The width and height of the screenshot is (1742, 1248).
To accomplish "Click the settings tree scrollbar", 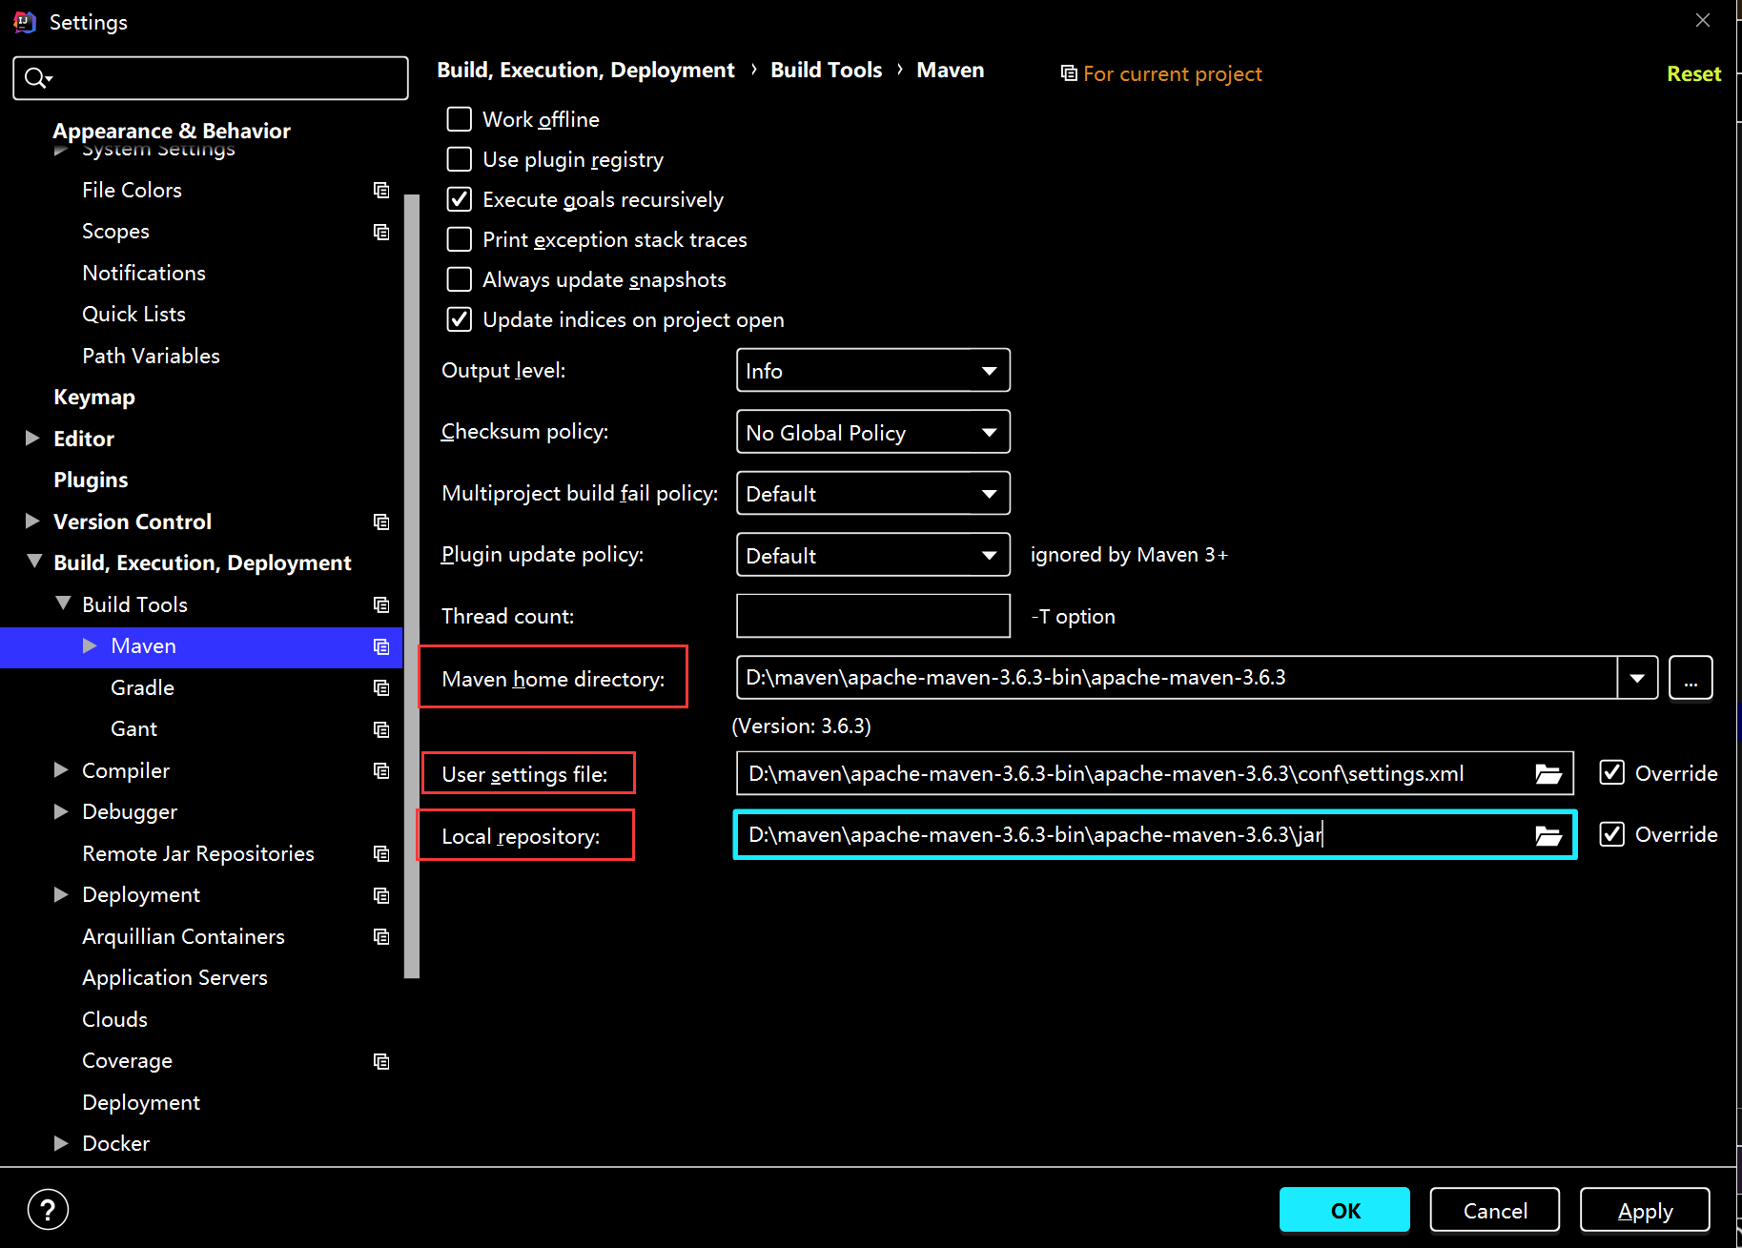I will [x=412, y=586].
